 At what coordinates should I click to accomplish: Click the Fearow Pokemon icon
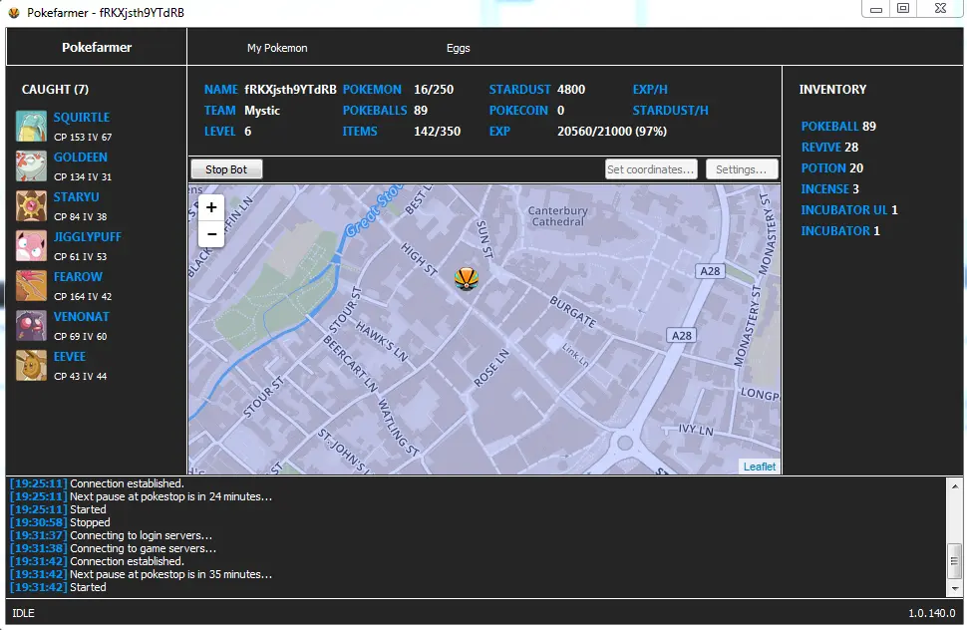pyautogui.click(x=31, y=286)
